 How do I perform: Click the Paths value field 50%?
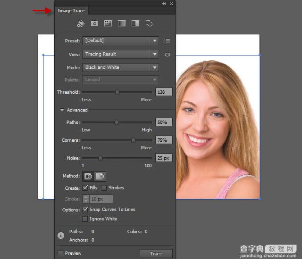pyautogui.click(x=164, y=122)
